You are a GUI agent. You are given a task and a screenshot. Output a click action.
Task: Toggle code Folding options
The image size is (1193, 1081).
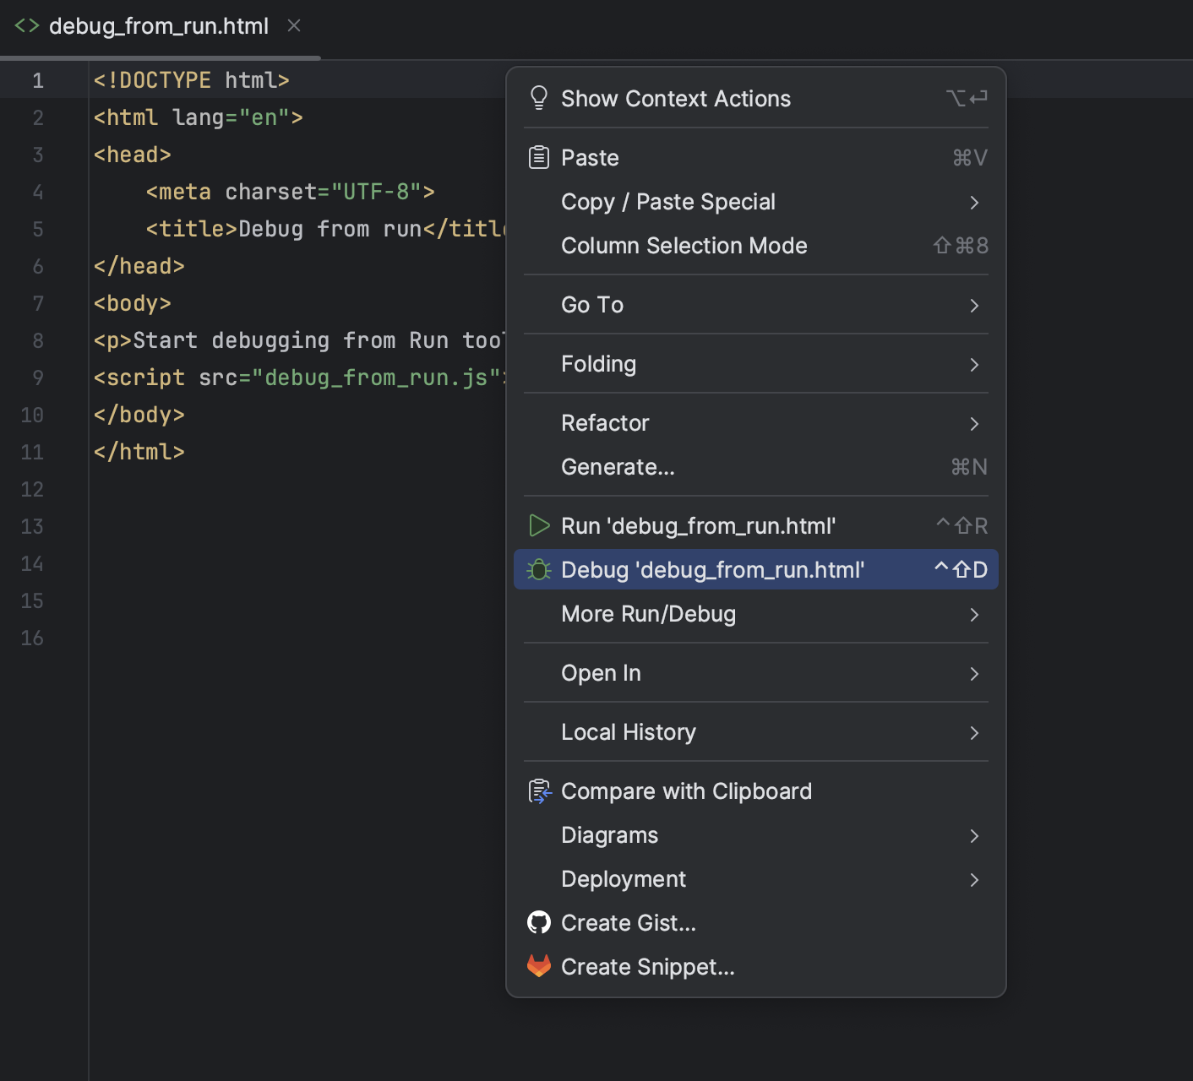click(x=598, y=363)
